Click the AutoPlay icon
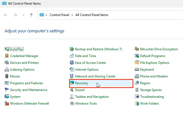Image resolution: width=183 pixels, height=116 pixels. [x=7, y=49]
